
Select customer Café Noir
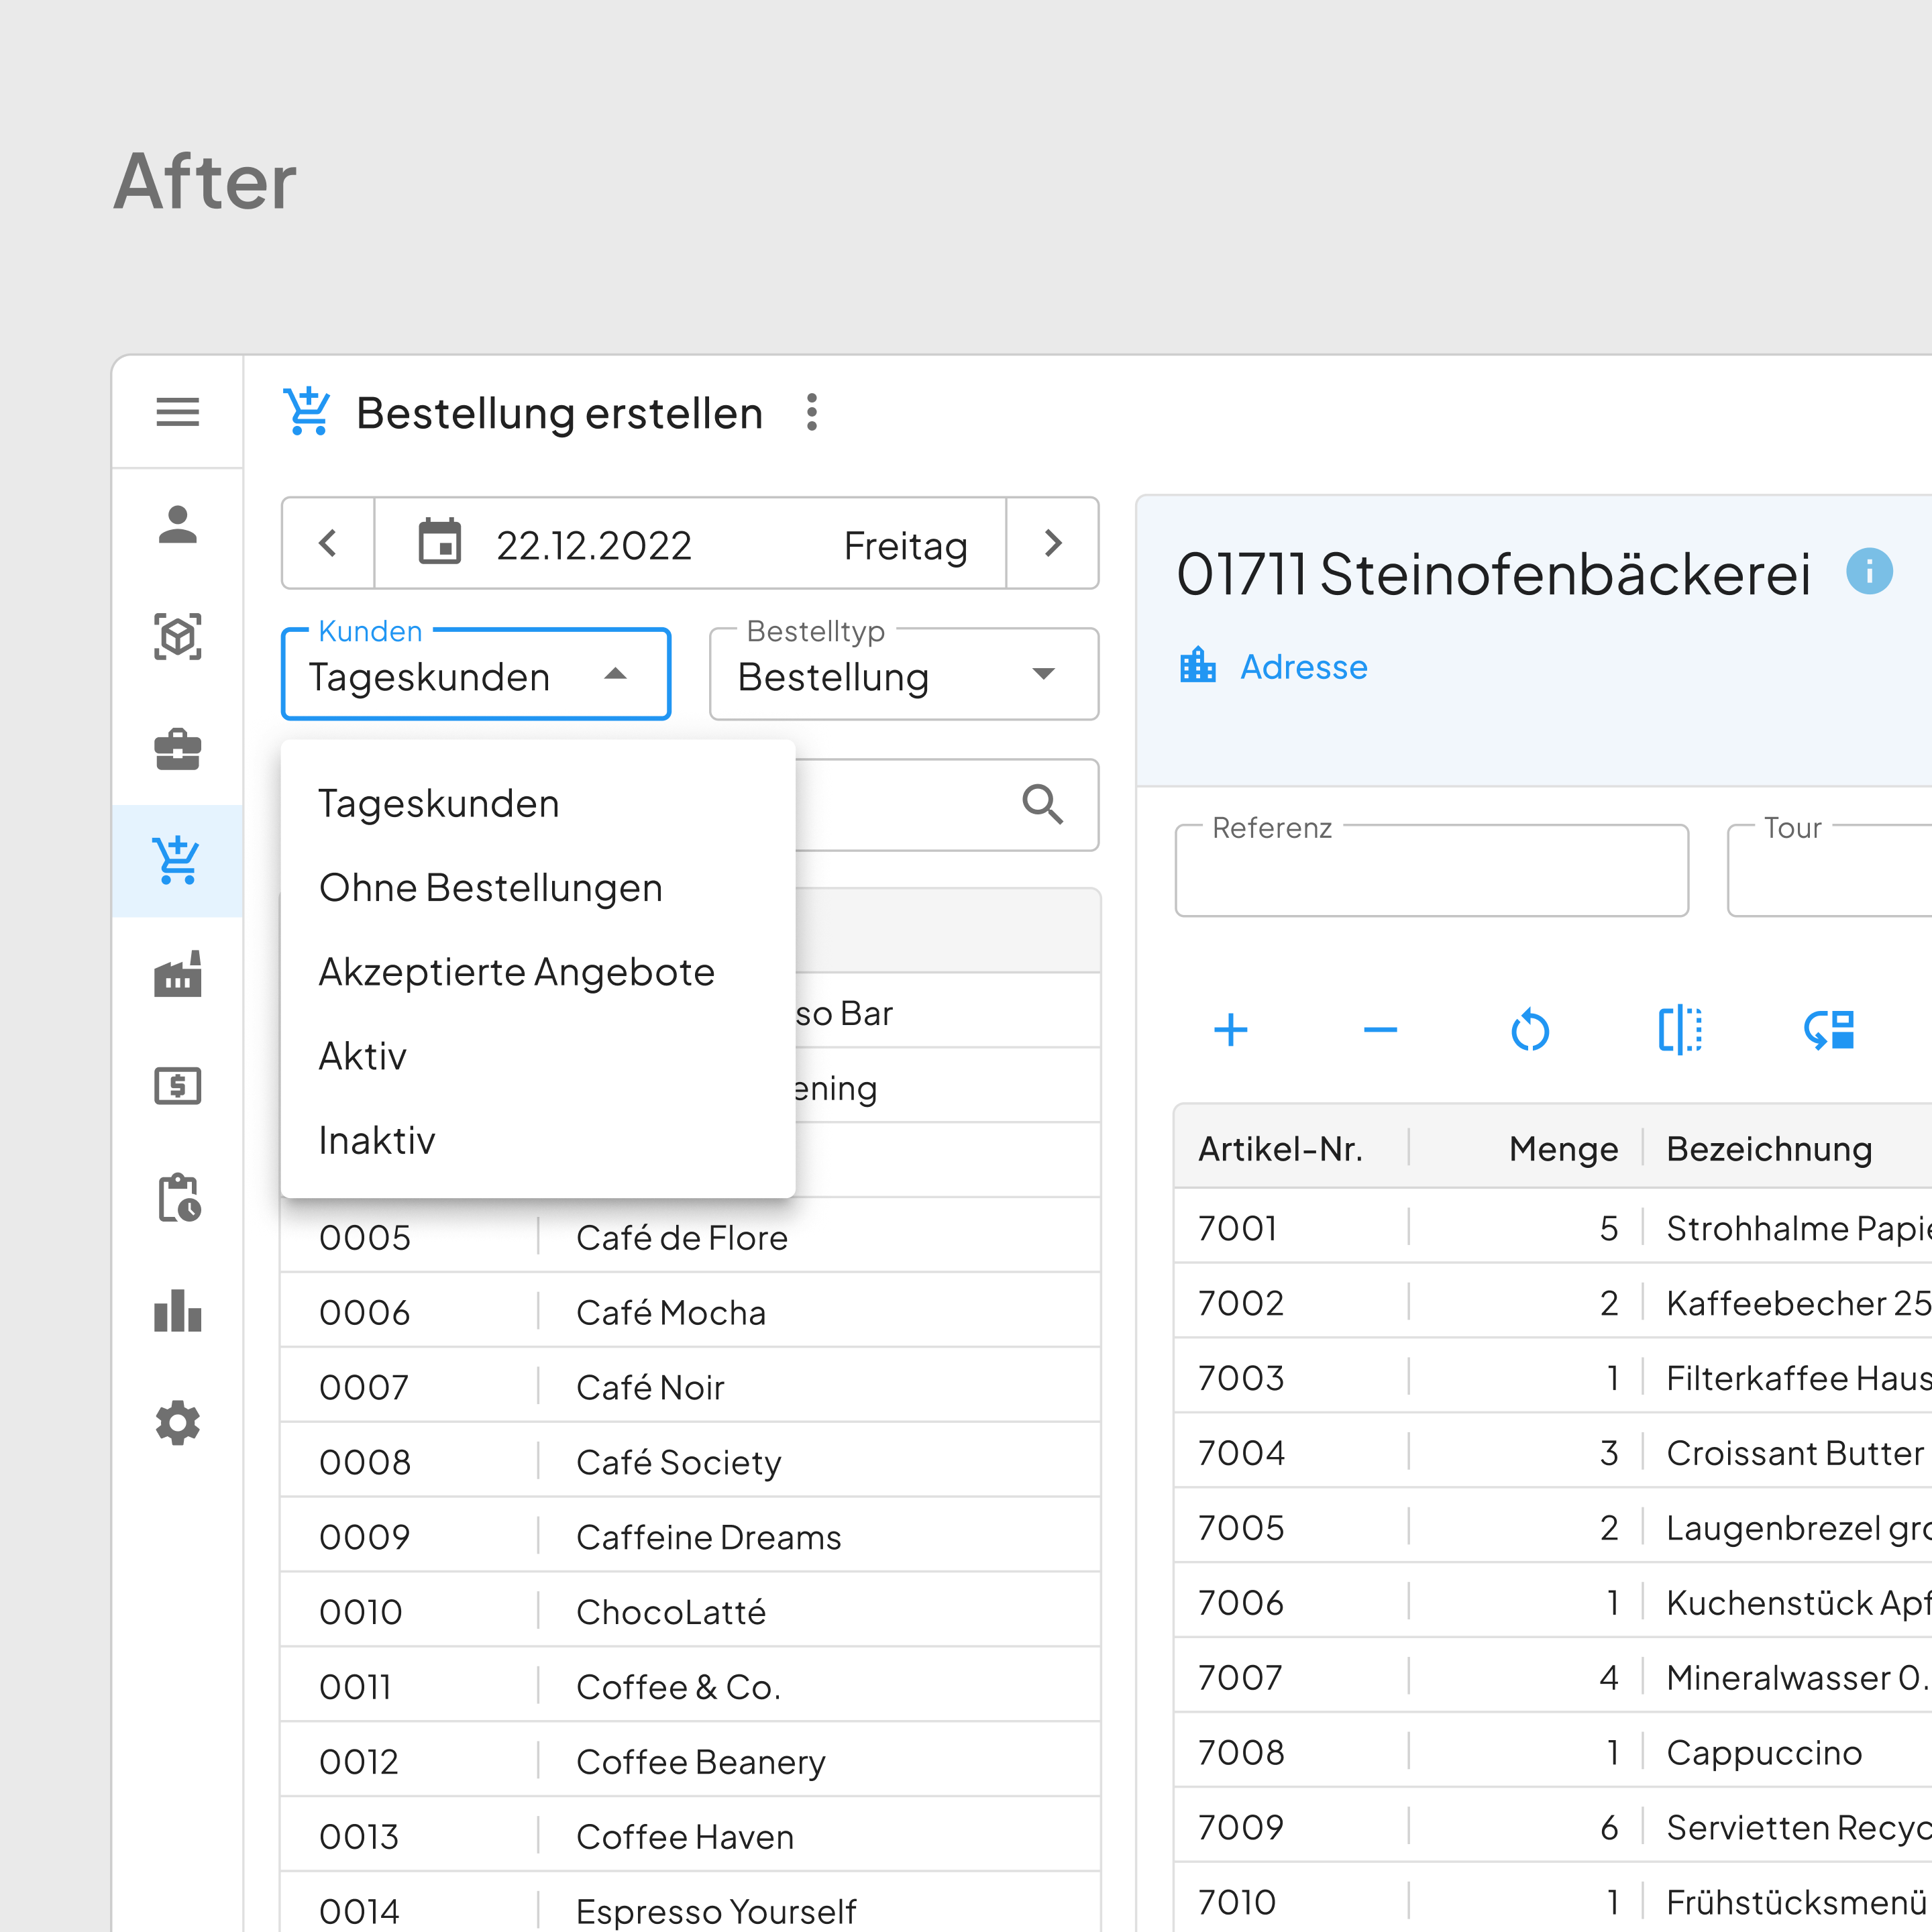pyautogui.click(x=690, y=1386)
